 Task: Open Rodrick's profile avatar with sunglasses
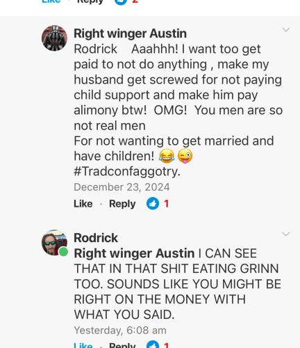54,242
